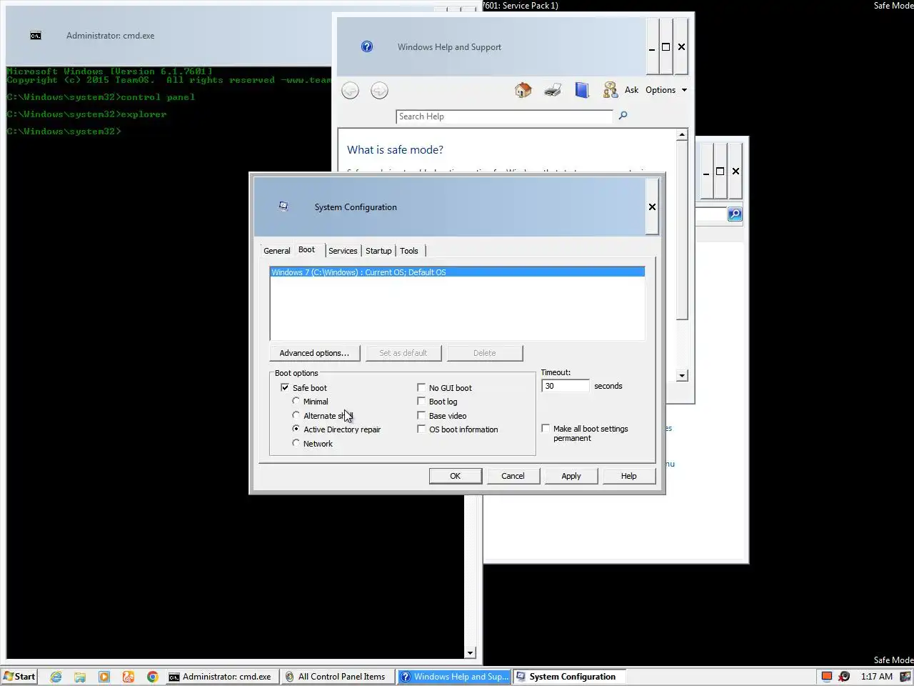
Task: Browse Help contents book icon
Action: 582,90
